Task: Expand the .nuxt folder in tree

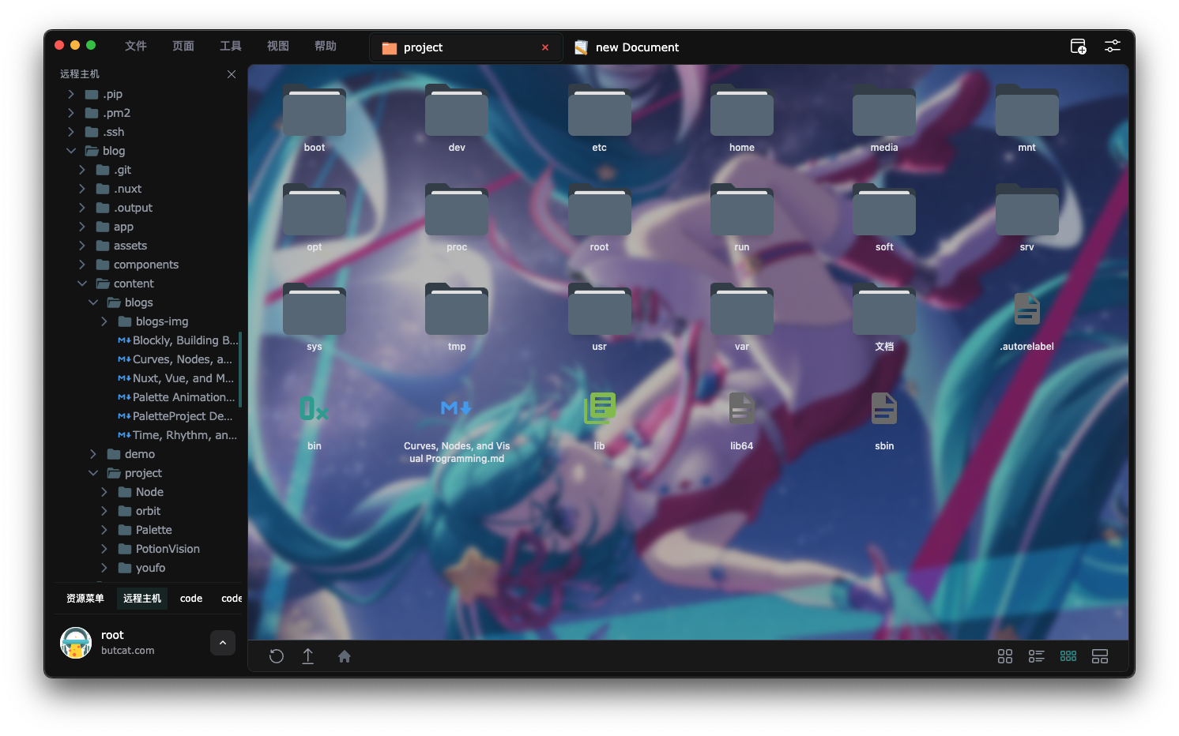Action: coord(82,189)
